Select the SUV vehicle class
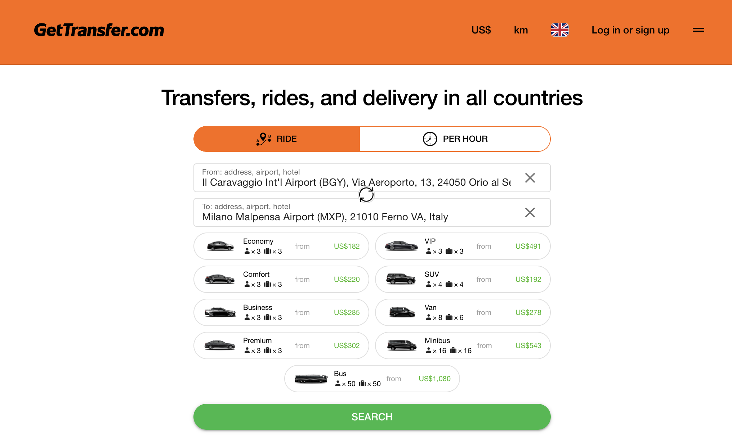This screenshot has height=447, width=732. tap(463, 279)
